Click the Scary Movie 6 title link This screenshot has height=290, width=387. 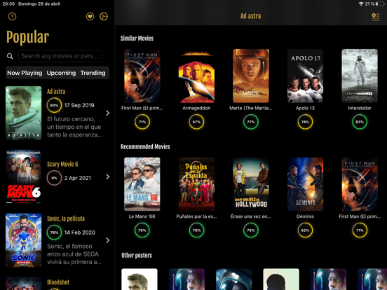click(62, 164)
